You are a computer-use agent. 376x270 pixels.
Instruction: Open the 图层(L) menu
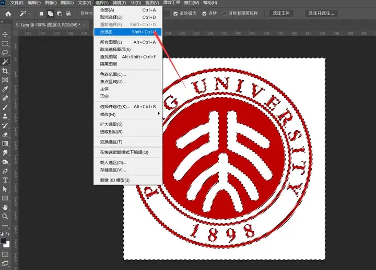(67, 3)
